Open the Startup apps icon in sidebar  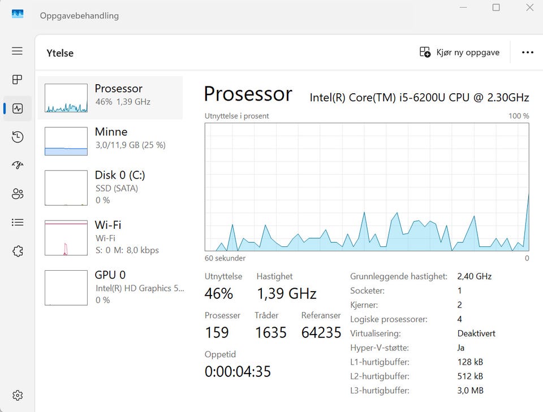[x=18, y=165]
